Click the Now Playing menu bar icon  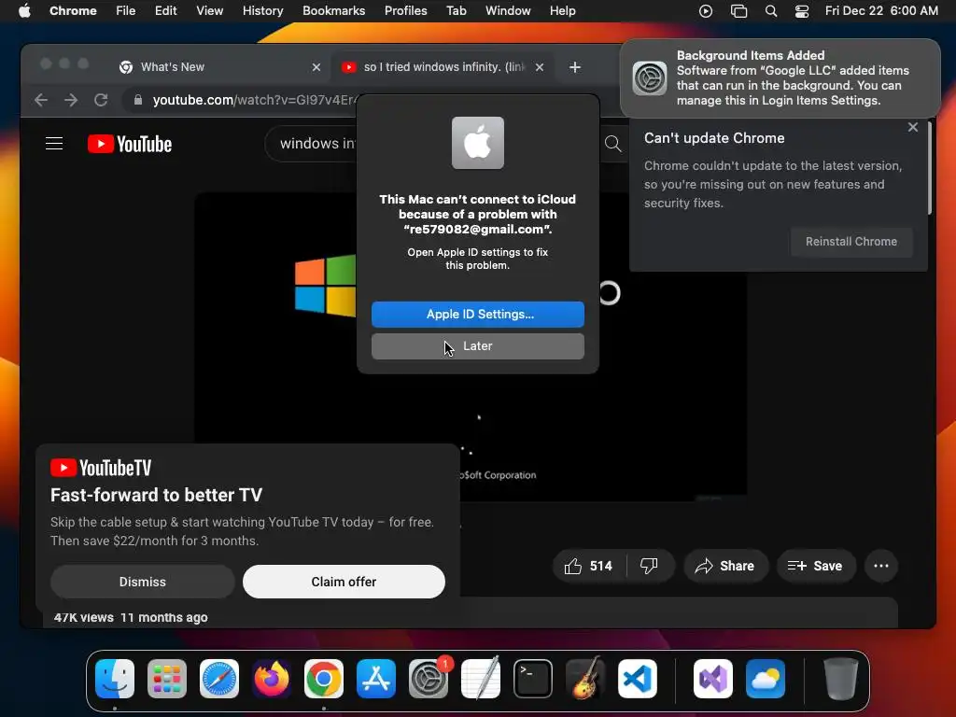point(706,11)
